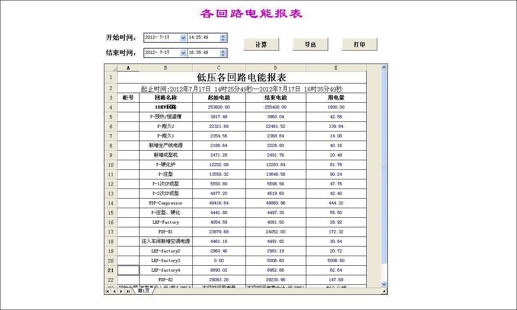Click the cell LRP-Factory in row 16
The height and width of the screenshot is (310, 517).
[x=166, y=222]
